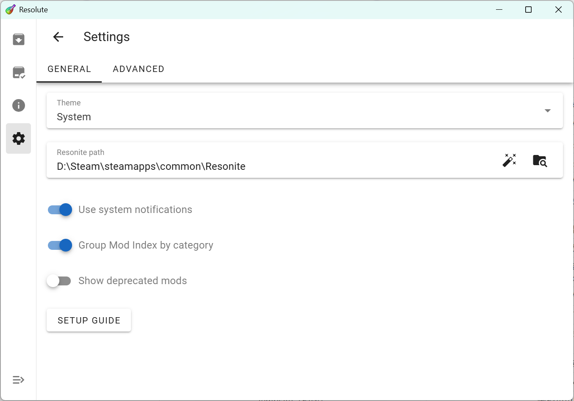
Task: Click the Resonite path text field
Action: tap(271, 166)
